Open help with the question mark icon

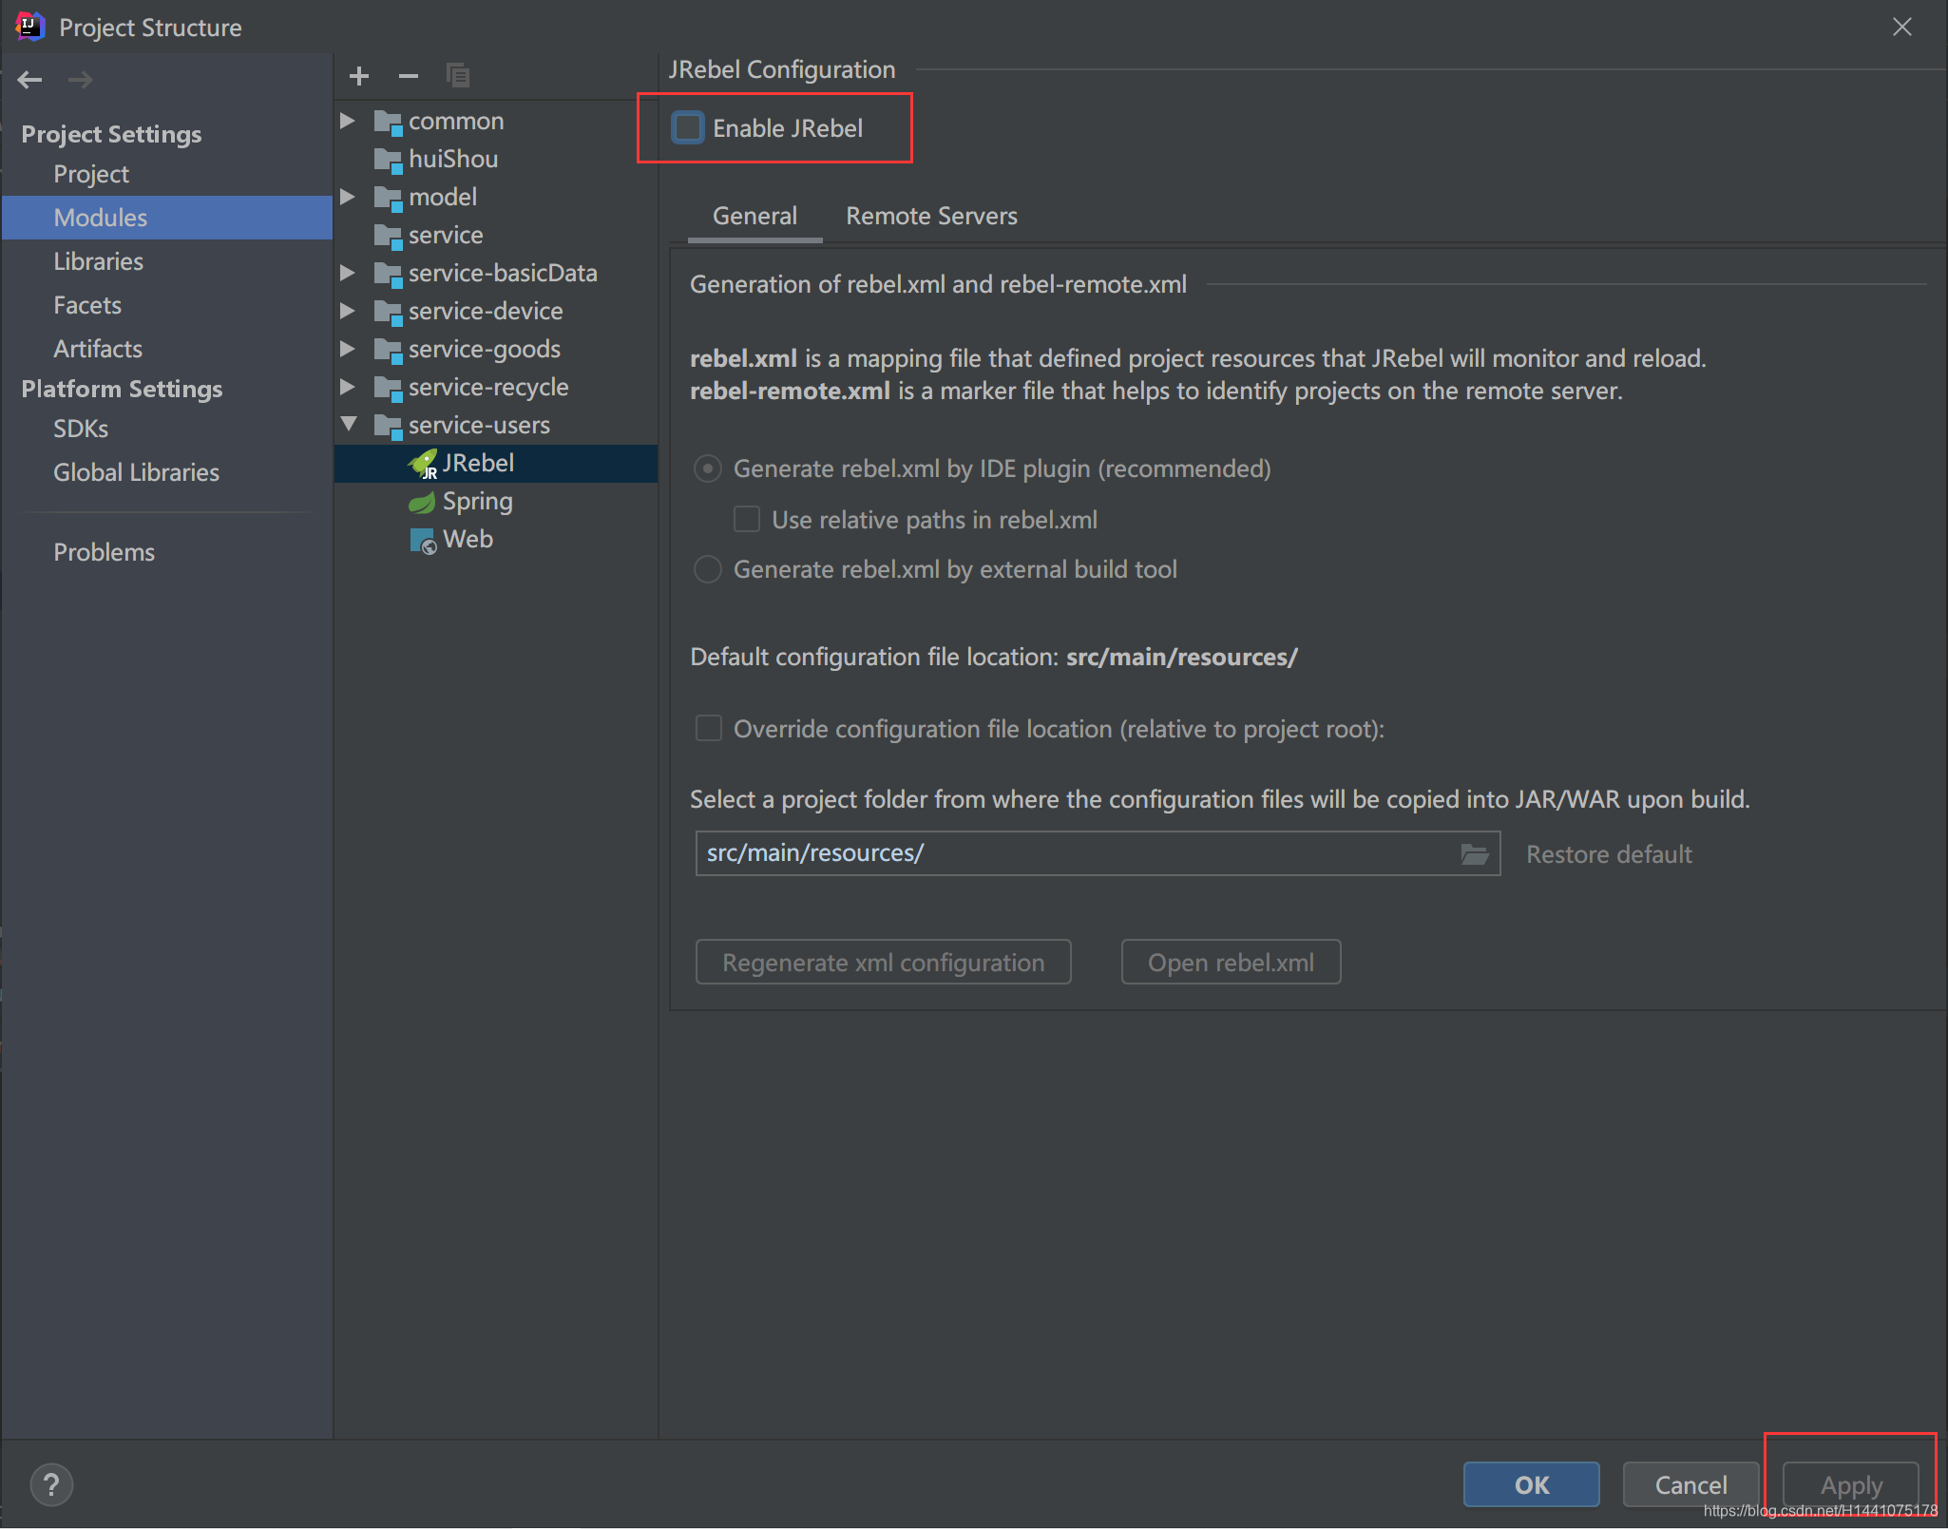(x=51, y=1484)
